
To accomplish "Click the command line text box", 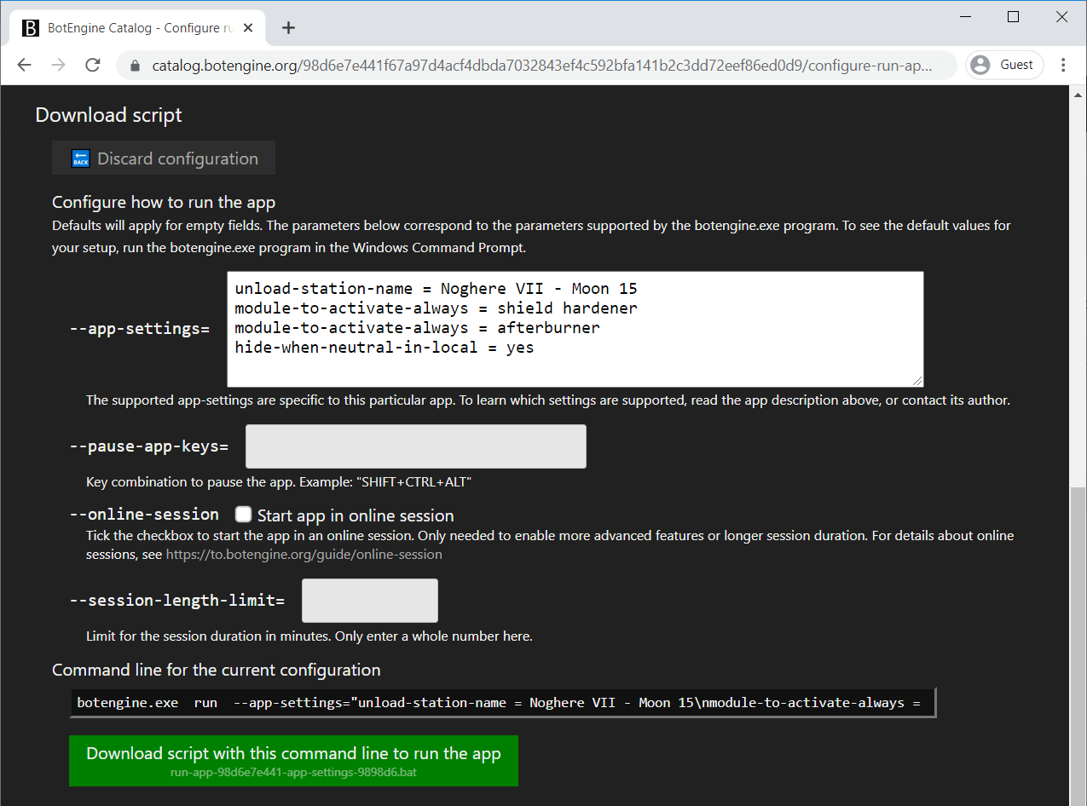I will [502, 703].
